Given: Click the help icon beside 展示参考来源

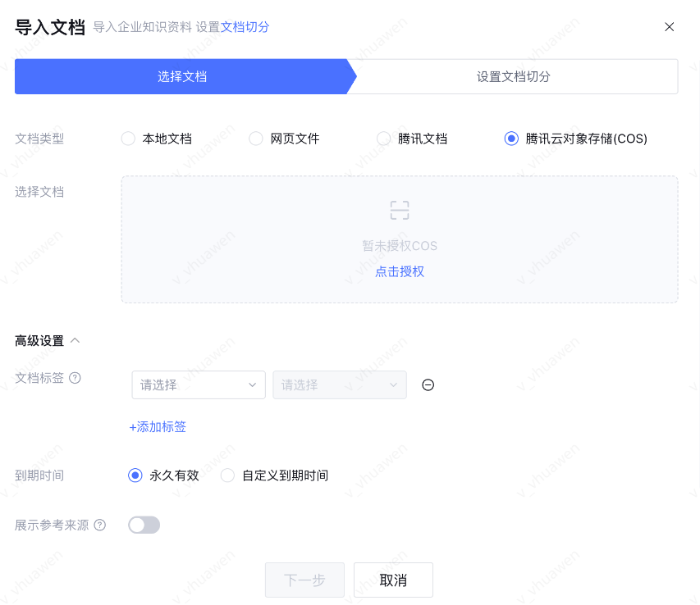Looking at the screenshot, I should 100,525.
